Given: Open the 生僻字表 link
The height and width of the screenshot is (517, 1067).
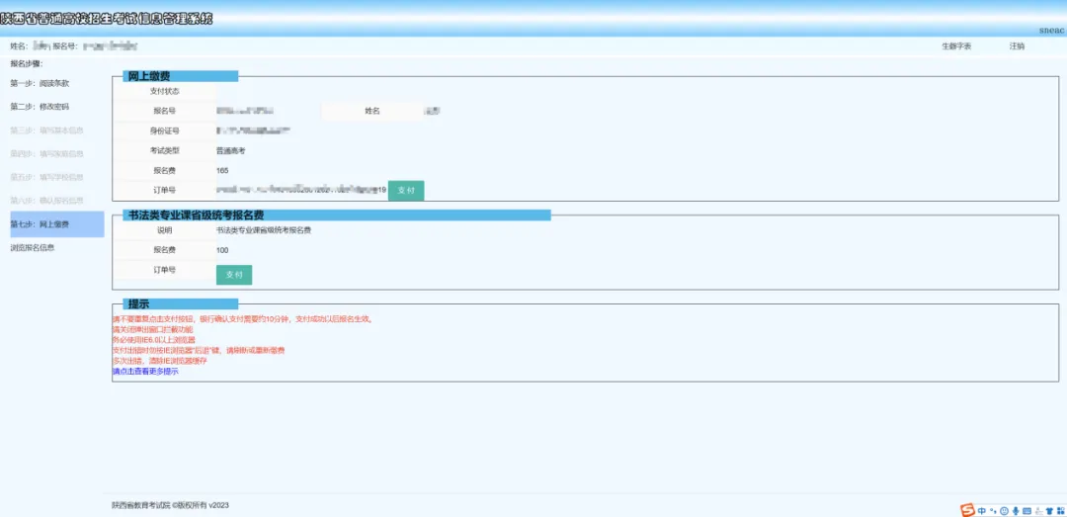Looking at the screenshot, I should click(x=955, y=46).
